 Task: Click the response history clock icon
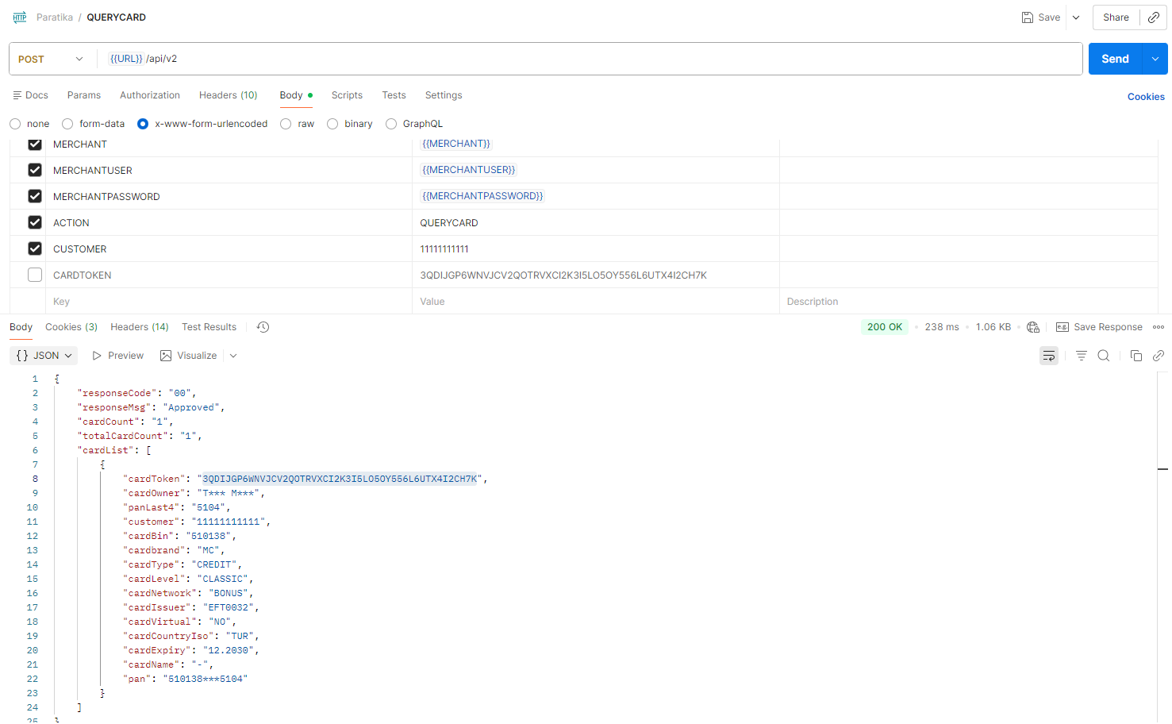(263, 327)
